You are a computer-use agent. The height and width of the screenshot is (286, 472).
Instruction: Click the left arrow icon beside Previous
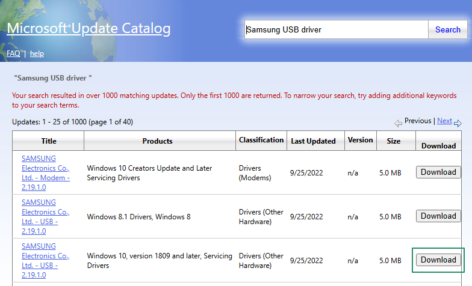click(x=399, y=123)
